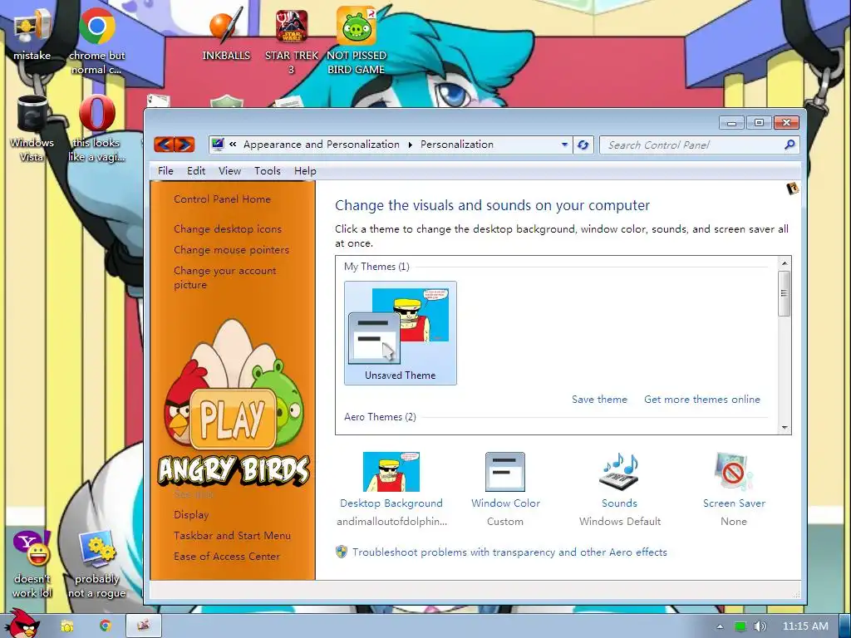
Task: Open the File menu
Action: coord(165,171)
